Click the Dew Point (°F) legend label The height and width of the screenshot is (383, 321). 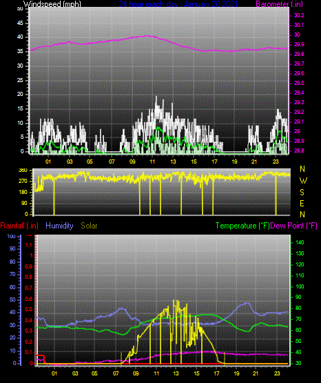[294, 226]
